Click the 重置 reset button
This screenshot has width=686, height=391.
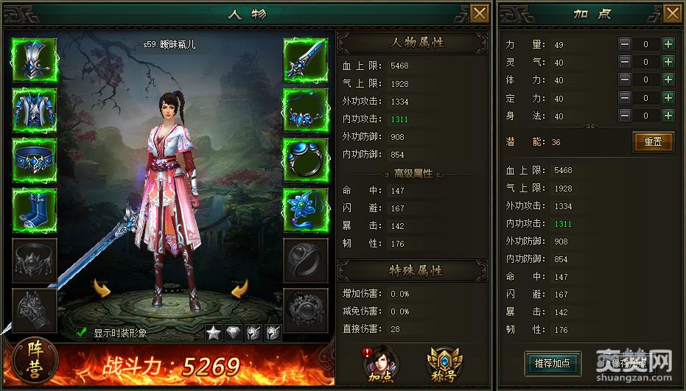653,141
